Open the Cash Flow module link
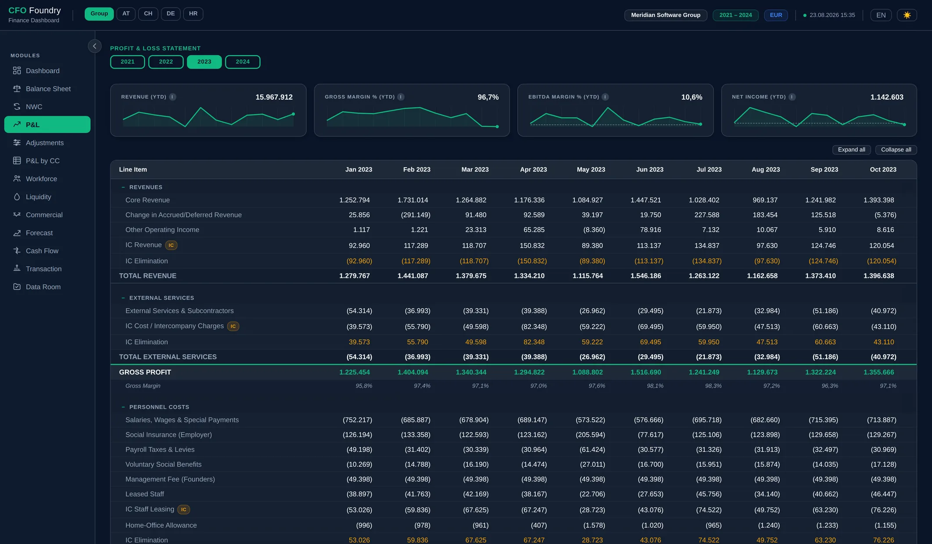The height and width of the screenshot is (544, 932). pyautogui.click(x=47, y=251)
